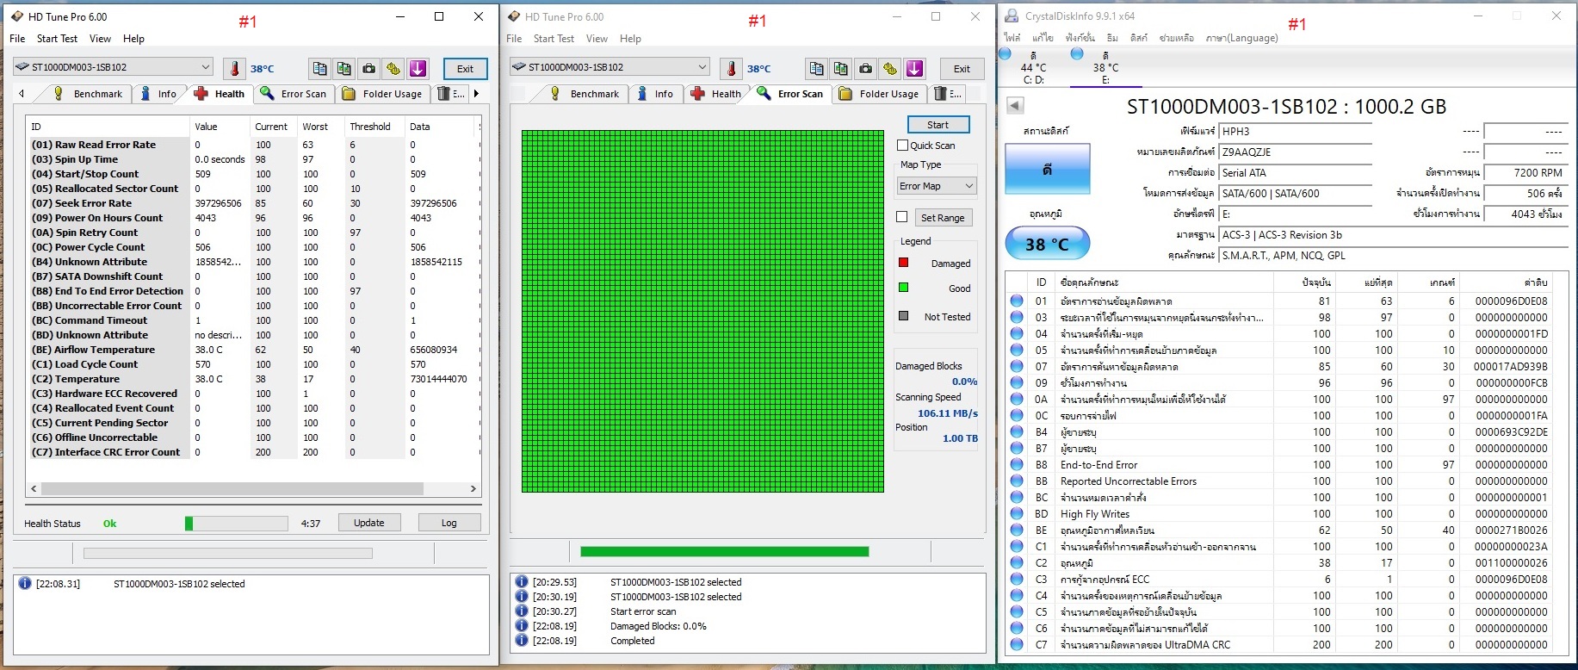The image size is (1578, 670).
Task: Click Not Tested gray legend swatch
Action: tap(903, 316)
